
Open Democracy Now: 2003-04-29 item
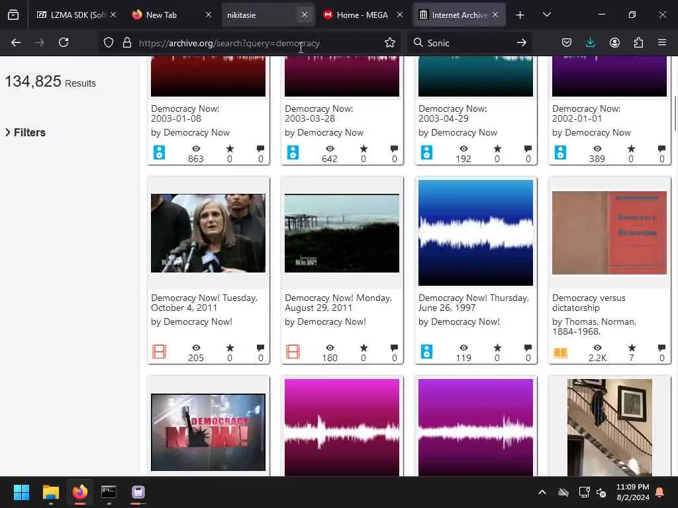[x=453, y=114]
